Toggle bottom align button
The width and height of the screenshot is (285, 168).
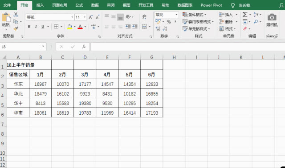120,17
